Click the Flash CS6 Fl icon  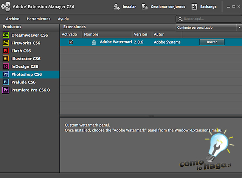coord(6,51)
